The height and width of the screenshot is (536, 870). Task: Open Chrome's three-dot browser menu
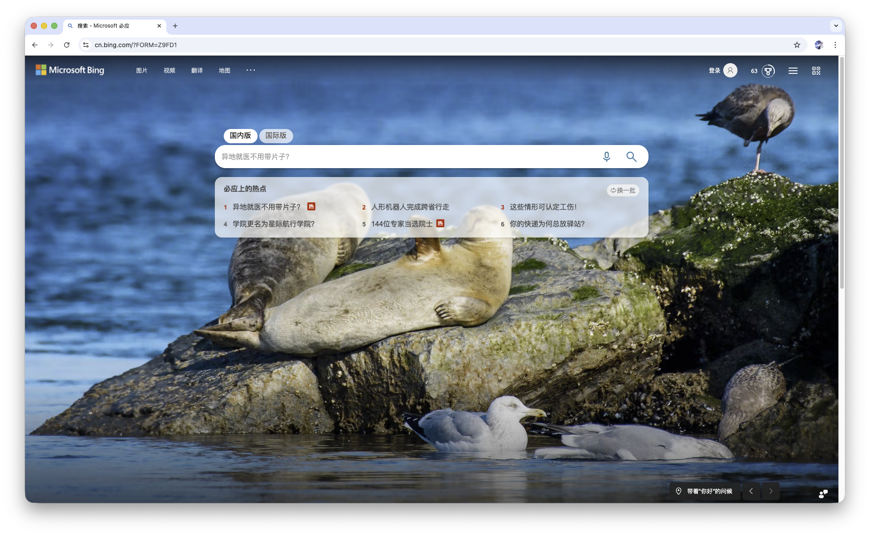(x=835, y=45)
